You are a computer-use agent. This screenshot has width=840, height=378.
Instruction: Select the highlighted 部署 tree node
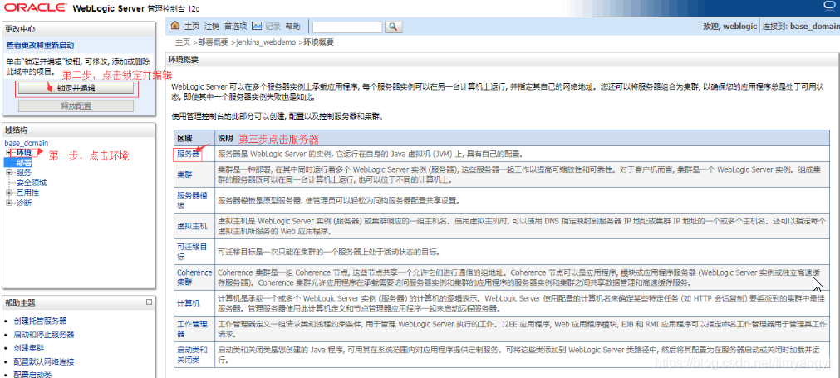(x=23, y=163)
